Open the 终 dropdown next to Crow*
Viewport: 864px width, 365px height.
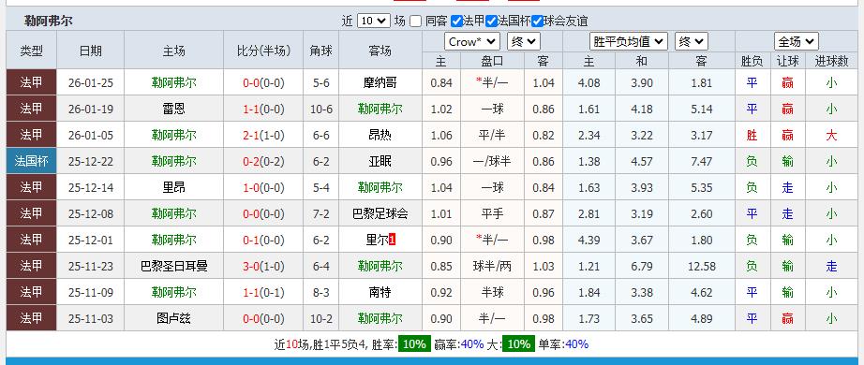tap(524, 41)
